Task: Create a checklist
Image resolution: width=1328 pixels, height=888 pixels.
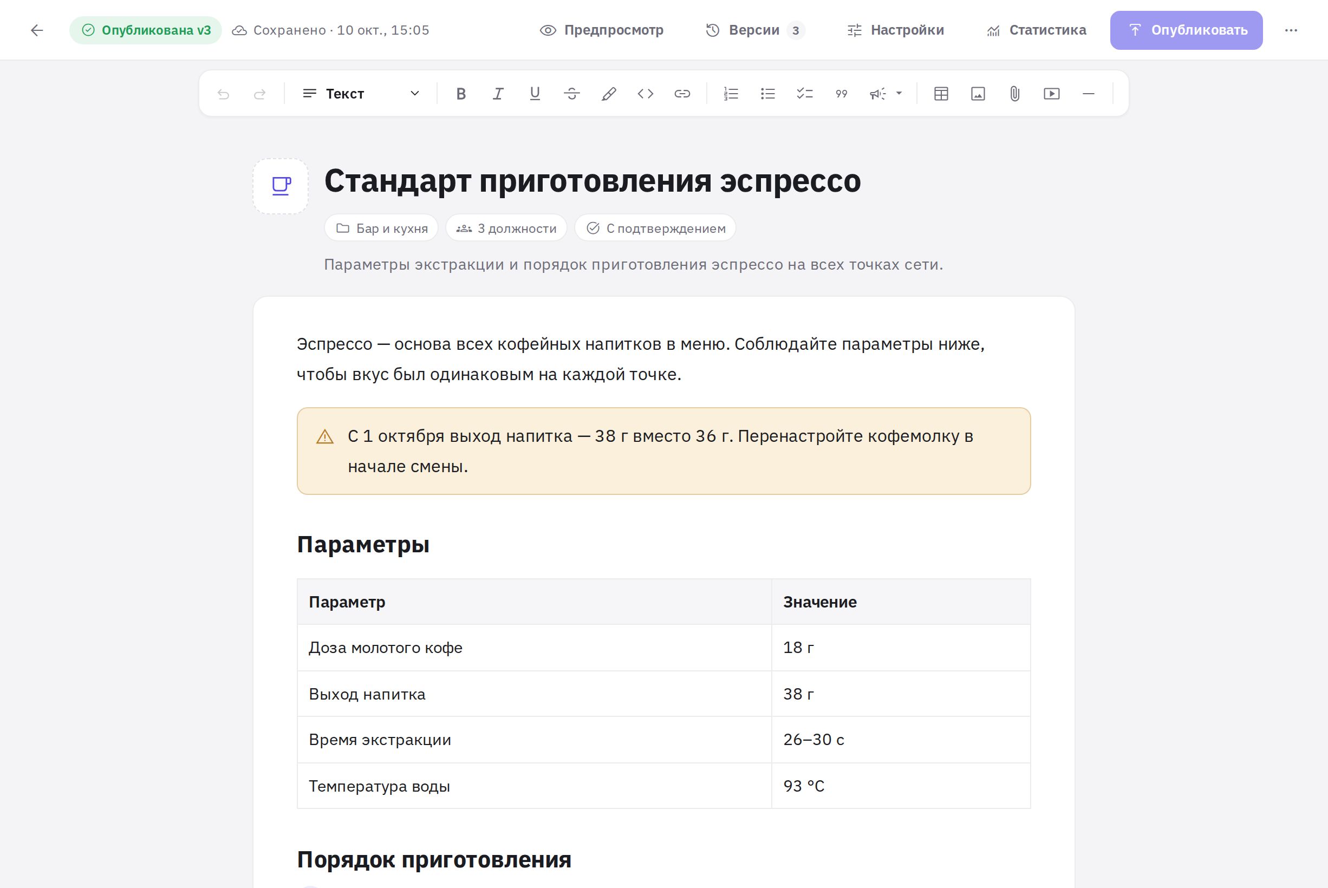Action: click(x=805, y=94)
